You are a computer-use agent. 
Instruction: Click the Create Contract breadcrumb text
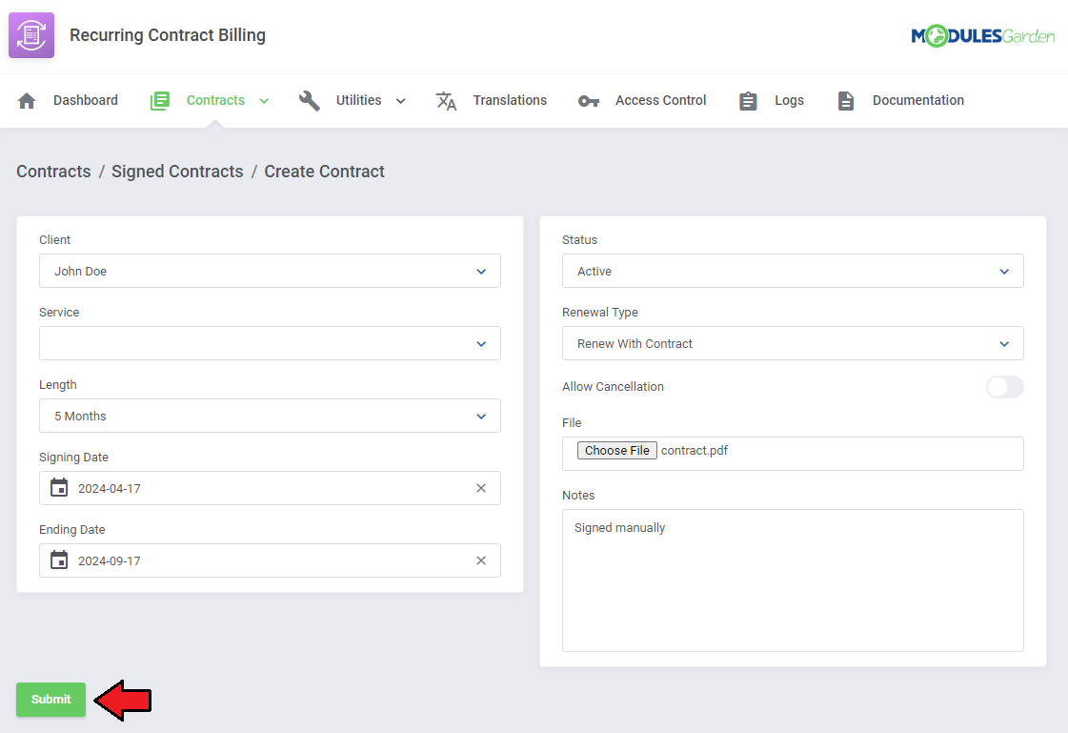coord(324,171)
